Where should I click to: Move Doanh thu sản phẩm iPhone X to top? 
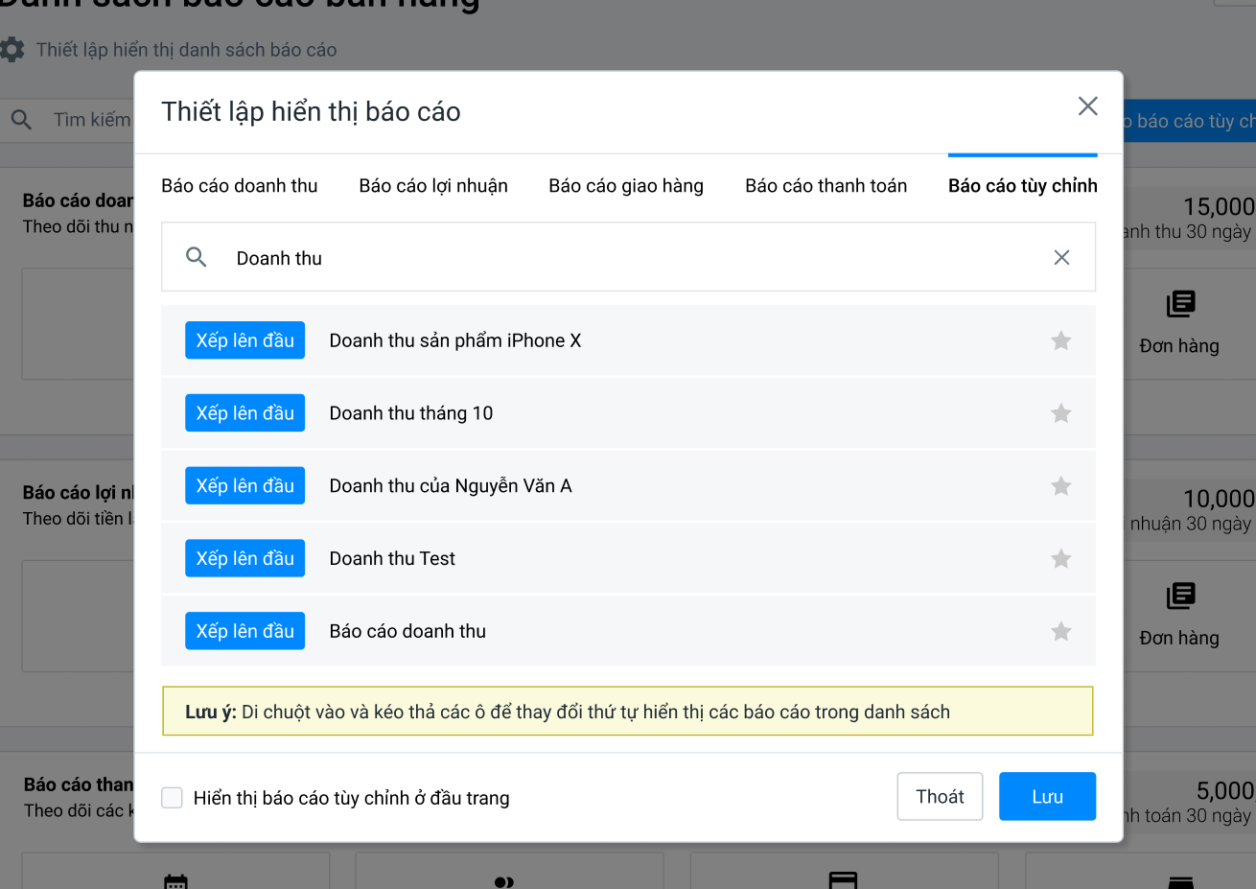tap(245, 340)
